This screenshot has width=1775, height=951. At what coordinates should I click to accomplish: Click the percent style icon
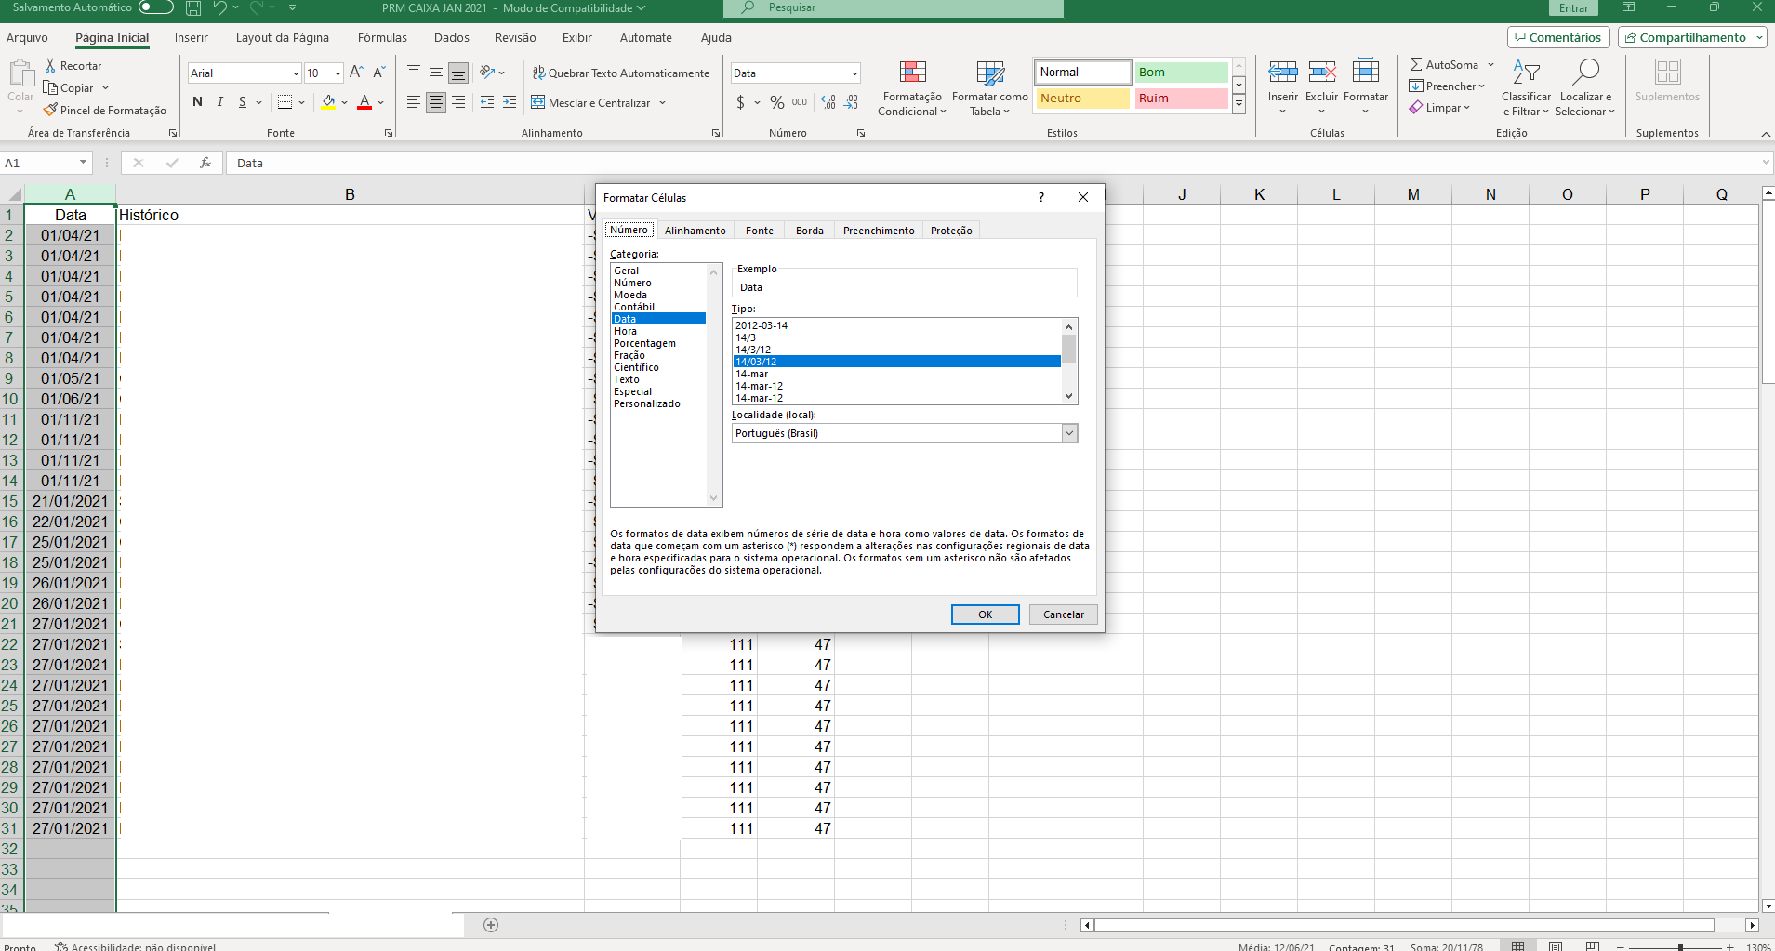[777, 102]
